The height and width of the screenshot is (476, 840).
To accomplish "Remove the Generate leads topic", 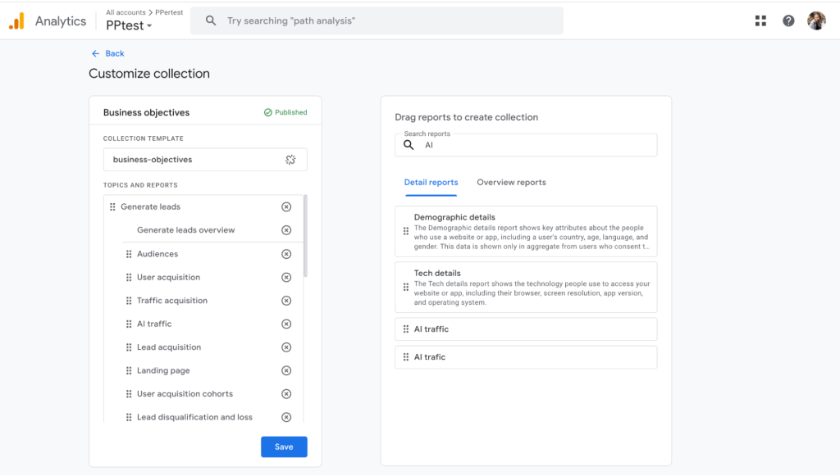I will pos(286,207).
